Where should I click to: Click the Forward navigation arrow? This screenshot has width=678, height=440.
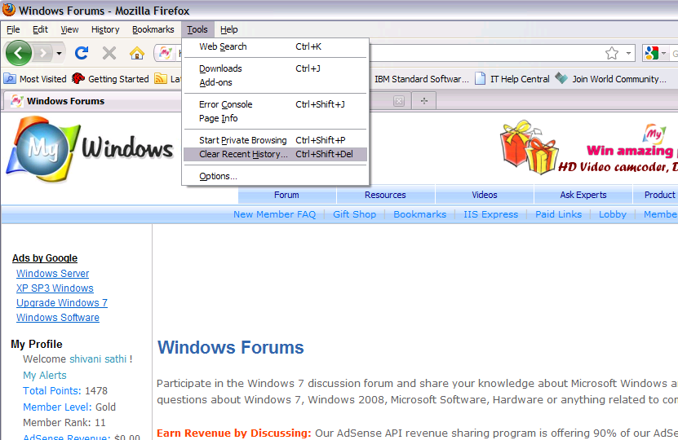(x=42, y=53)
